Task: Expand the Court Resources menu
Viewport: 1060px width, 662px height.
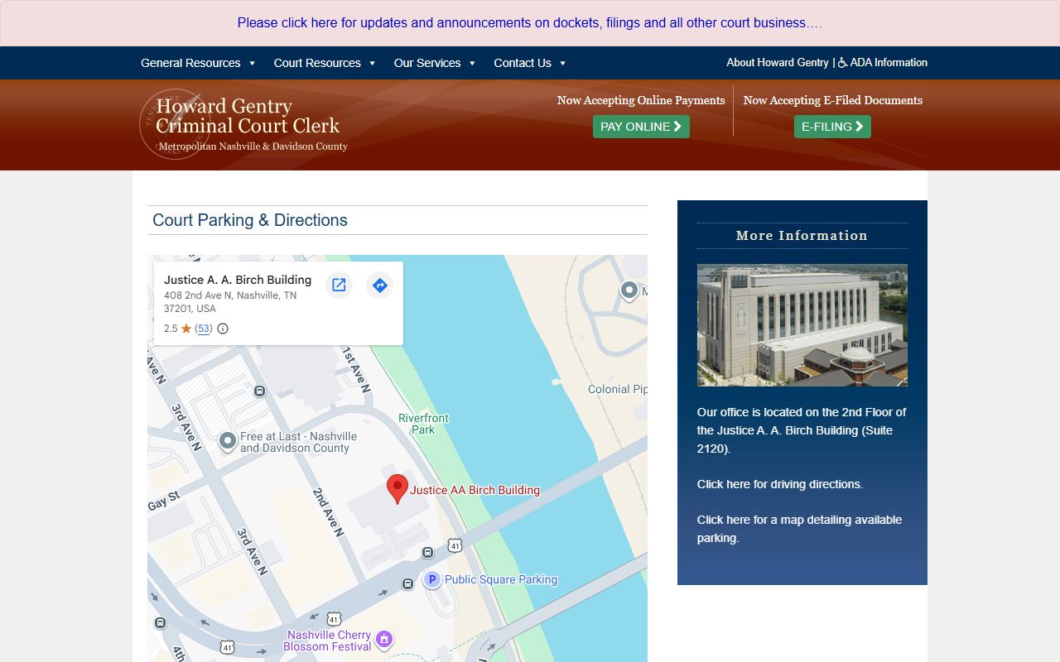Action: 325,63
